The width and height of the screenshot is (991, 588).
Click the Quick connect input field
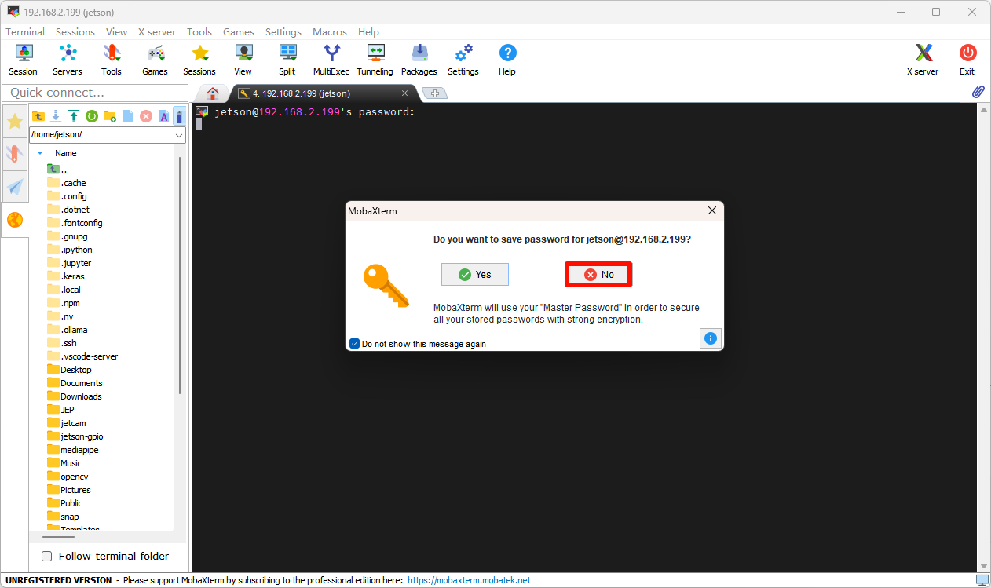coord(95,93)
